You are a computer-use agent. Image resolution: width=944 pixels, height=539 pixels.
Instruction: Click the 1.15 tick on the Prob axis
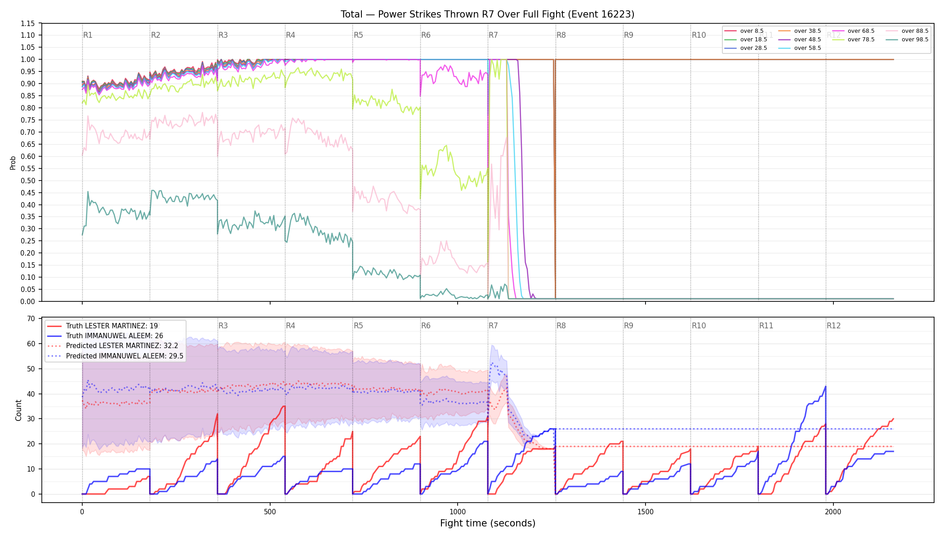[28, 23]
